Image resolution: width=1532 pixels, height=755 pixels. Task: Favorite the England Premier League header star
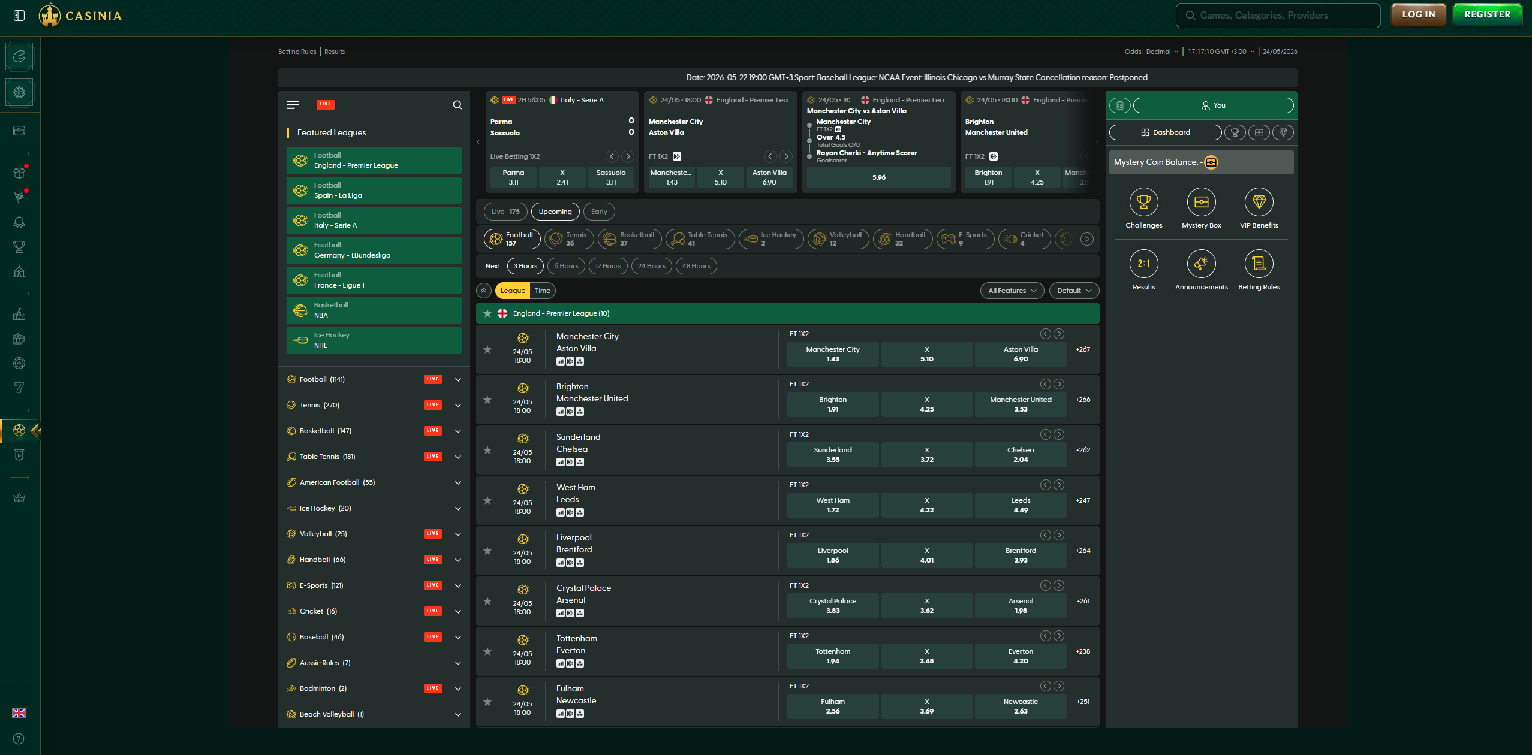click(487, 313)
